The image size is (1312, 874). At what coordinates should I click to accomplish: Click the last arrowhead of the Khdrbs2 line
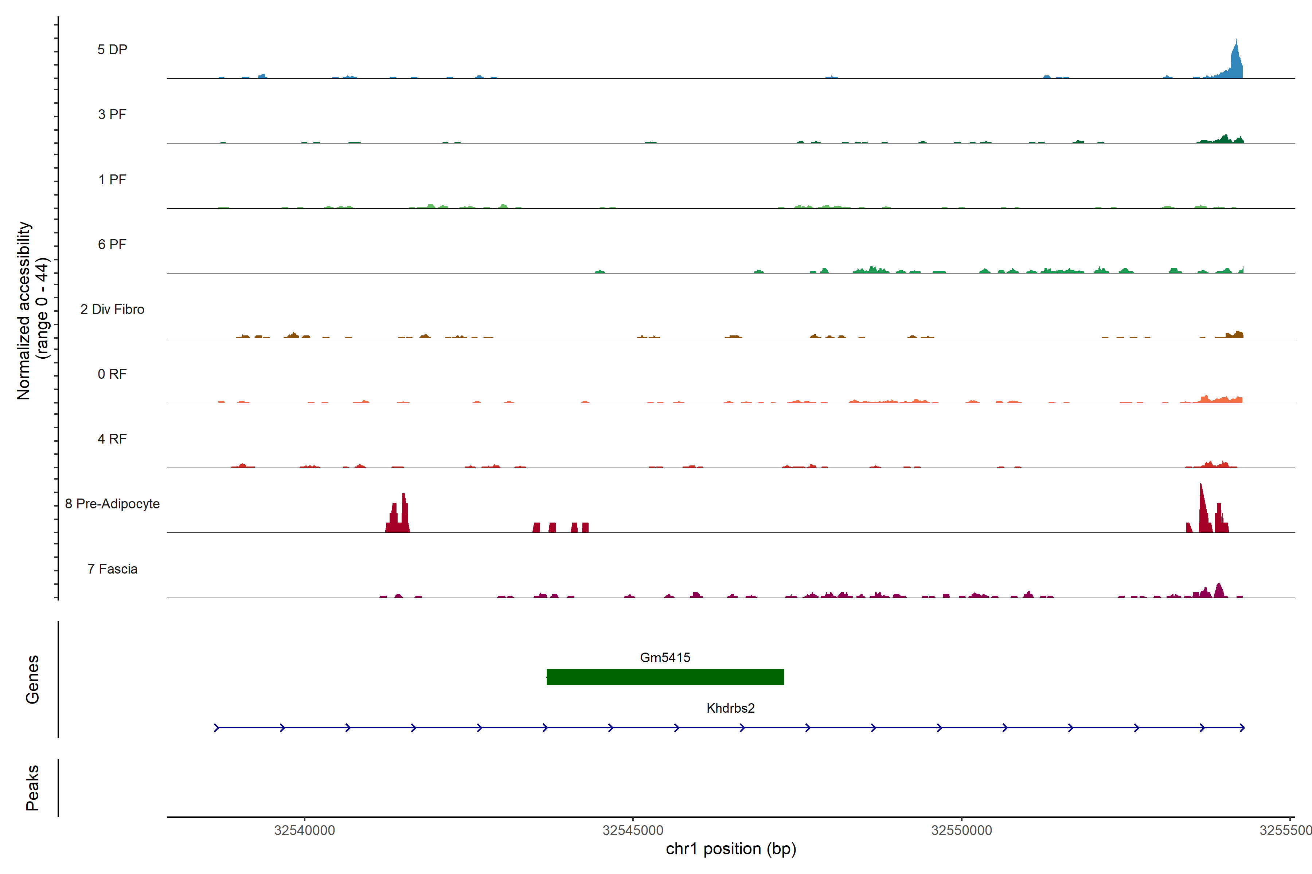1242,727
